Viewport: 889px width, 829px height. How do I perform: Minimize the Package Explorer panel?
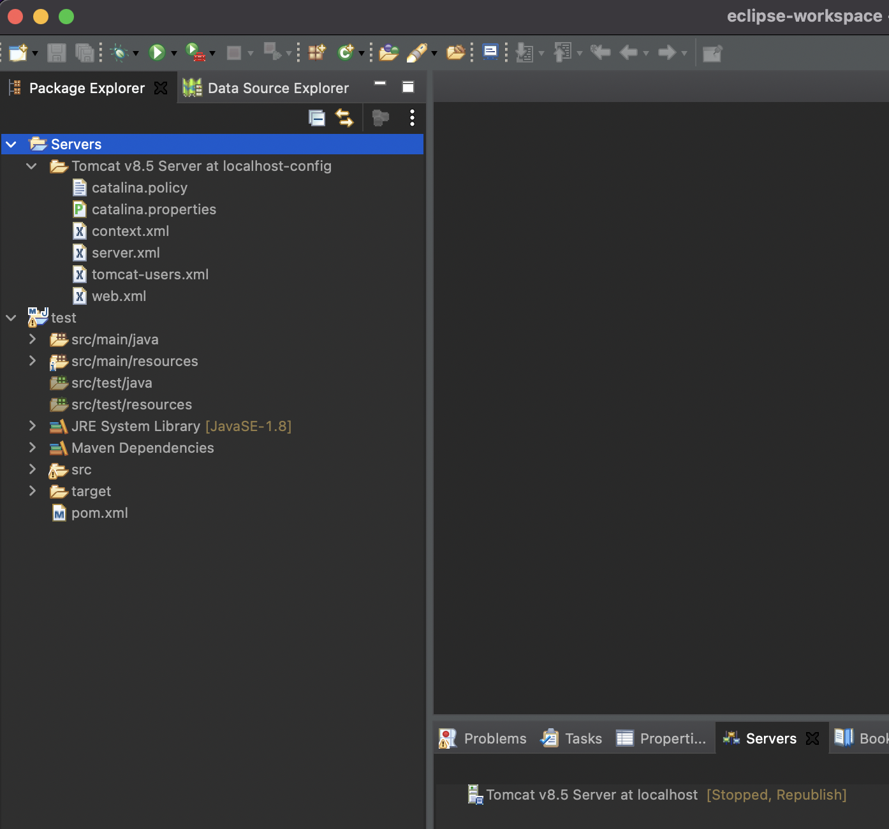tap(380, 84)
